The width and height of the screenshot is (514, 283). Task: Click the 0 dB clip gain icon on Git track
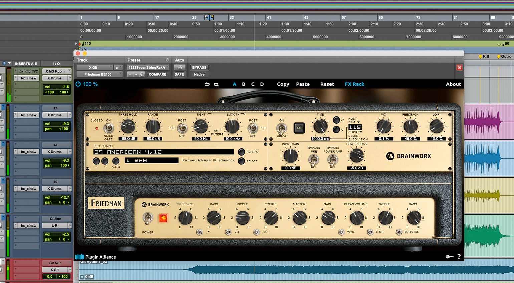[x=87, y=277]
